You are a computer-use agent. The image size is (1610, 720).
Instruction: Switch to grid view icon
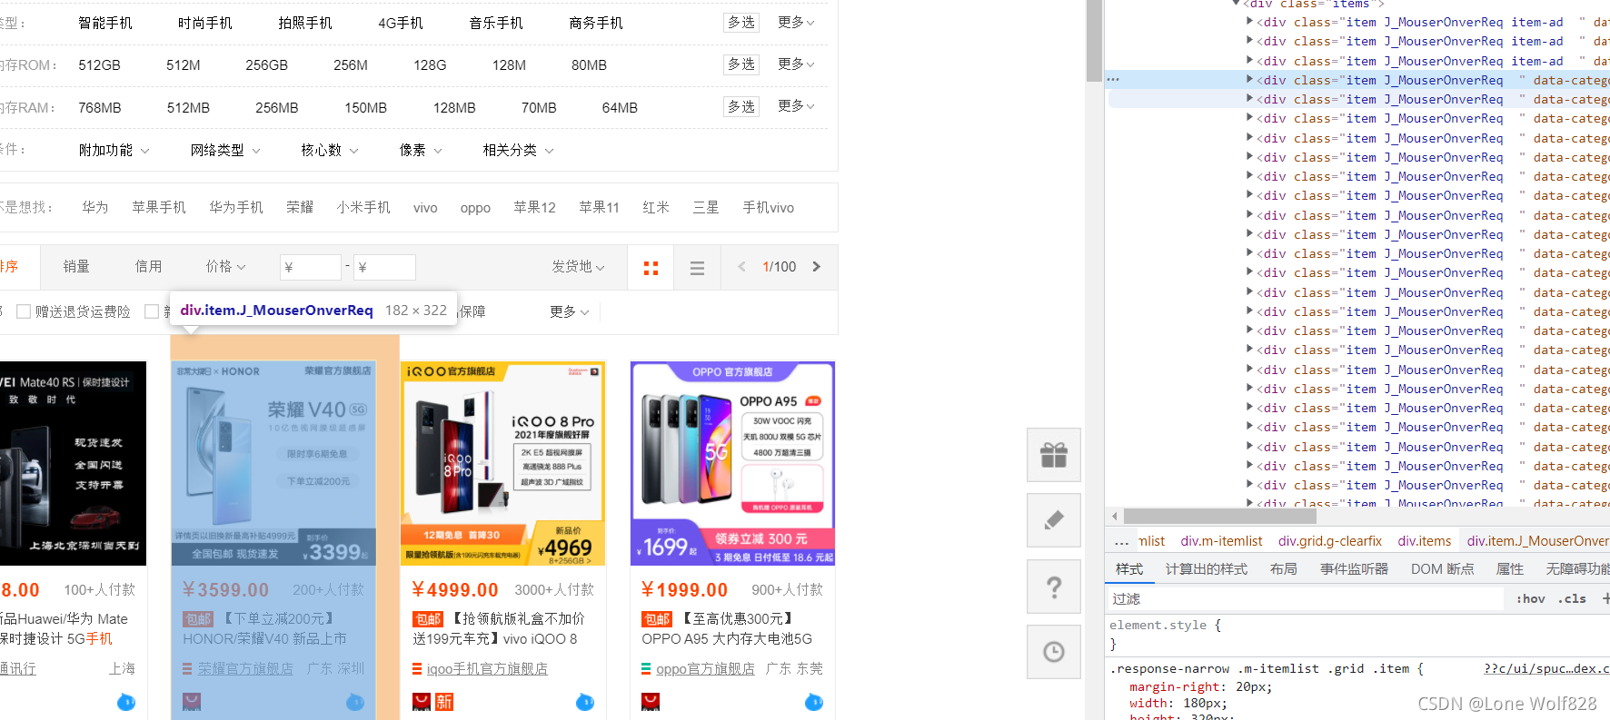click(651, 268)
